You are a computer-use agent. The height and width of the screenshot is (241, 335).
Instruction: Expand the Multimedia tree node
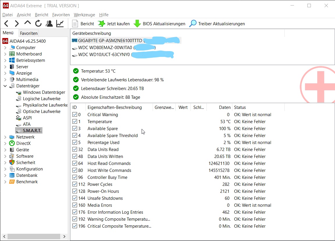5,80
